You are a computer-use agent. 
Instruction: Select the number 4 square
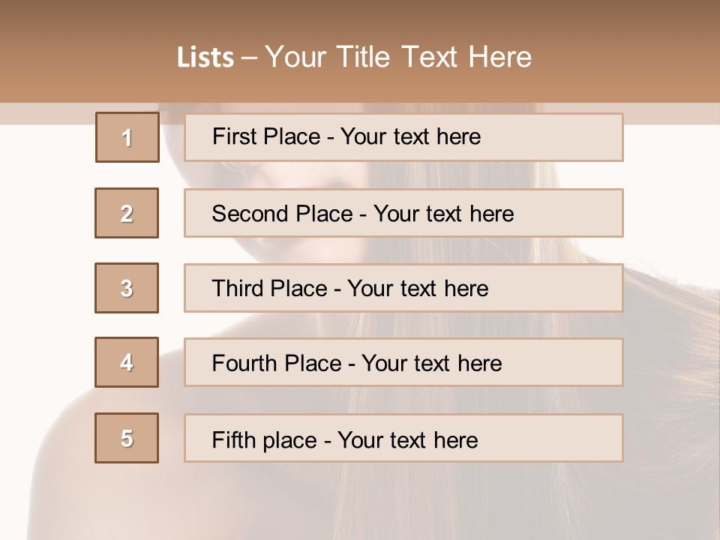point(127,362)
